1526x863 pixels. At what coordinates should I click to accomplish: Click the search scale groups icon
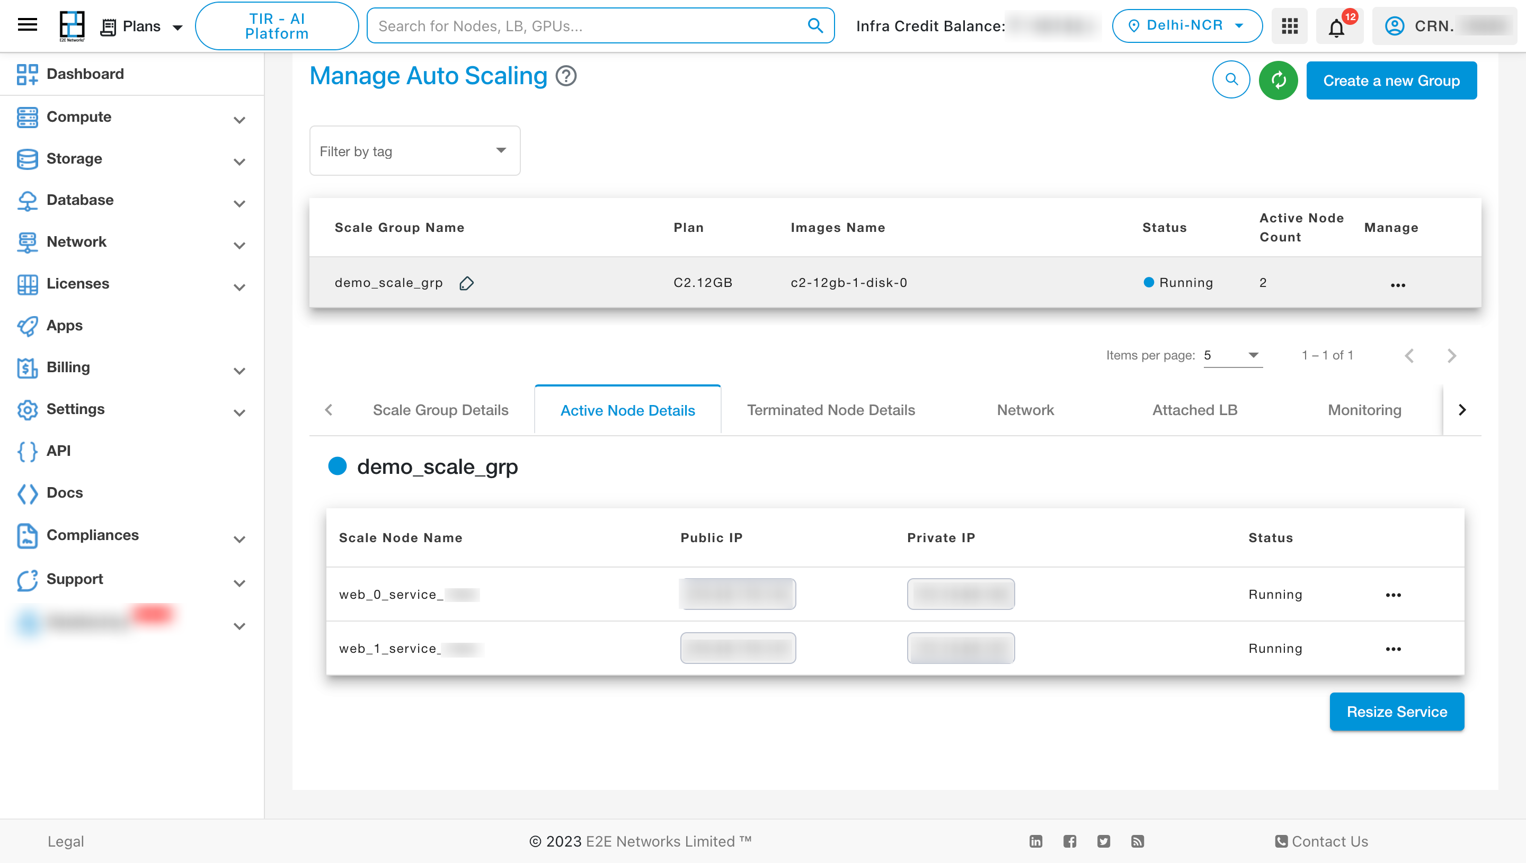(x=1231, y=80)
